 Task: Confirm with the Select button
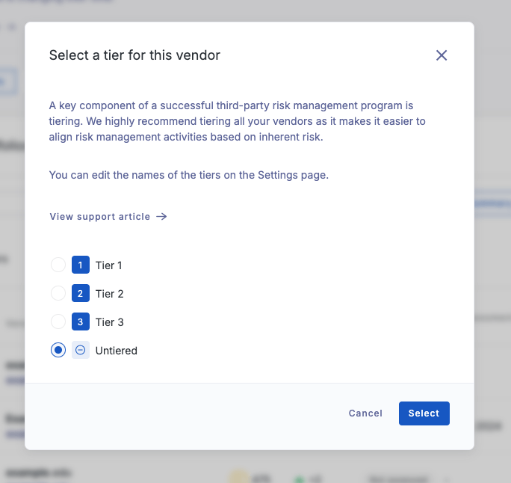424,413
